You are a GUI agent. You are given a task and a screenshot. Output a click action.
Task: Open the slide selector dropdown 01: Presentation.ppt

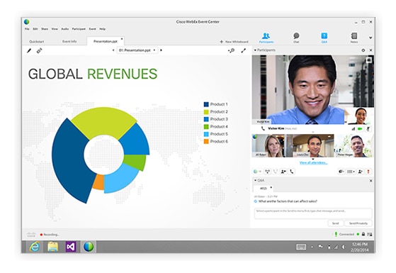137,50
